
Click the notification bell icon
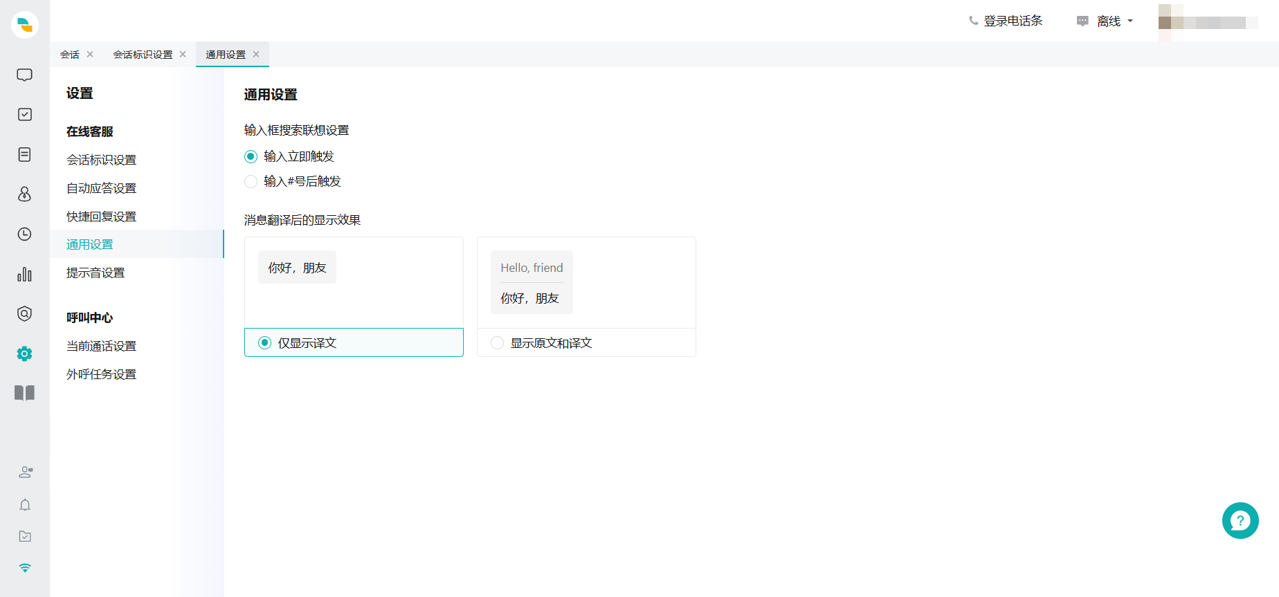[25, 505]
